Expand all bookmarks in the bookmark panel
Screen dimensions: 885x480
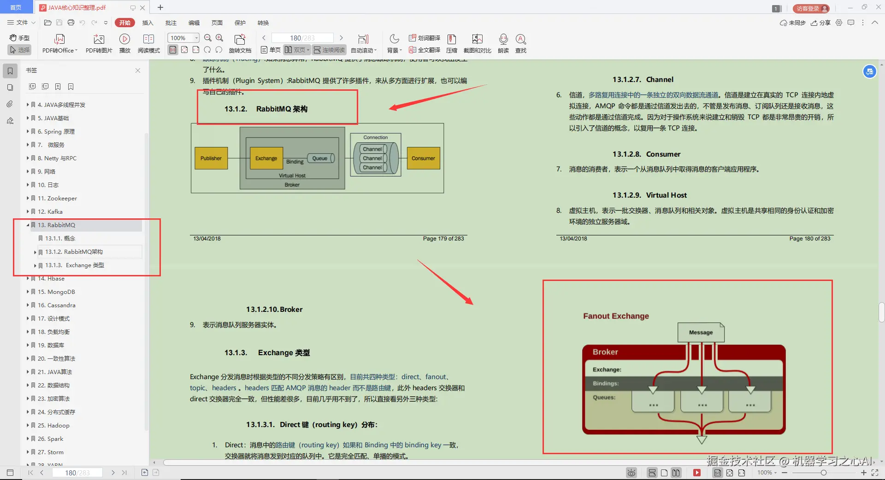32,87
